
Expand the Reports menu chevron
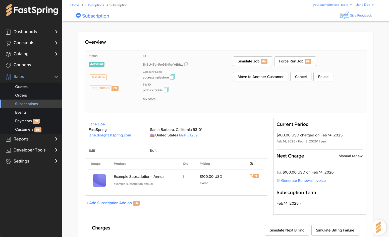(x=56, y=139)
